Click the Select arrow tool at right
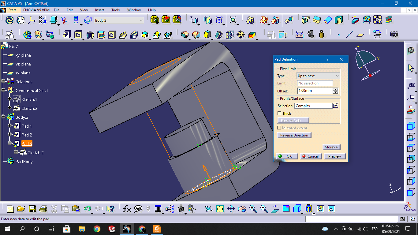Image resolution: width=418 pixels, height=235 pixels. [411, 68]
